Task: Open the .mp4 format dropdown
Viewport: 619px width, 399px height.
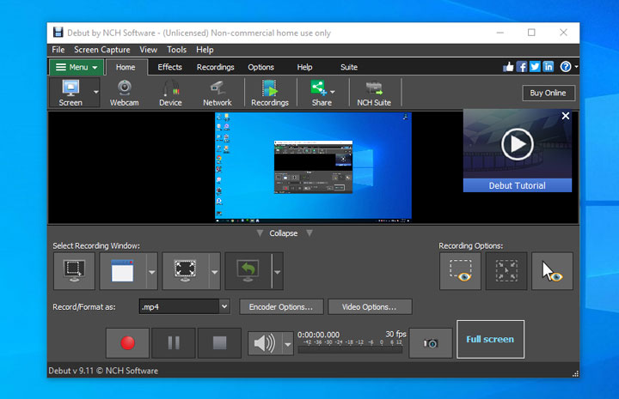Action: tap(224, 306)
